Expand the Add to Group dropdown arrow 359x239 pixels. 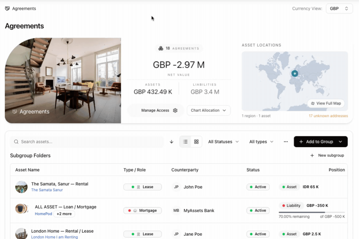[340, 142]
